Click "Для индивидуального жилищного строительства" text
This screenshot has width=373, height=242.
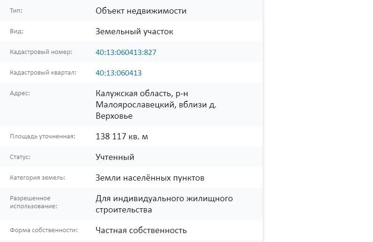[x=164, y=204]
